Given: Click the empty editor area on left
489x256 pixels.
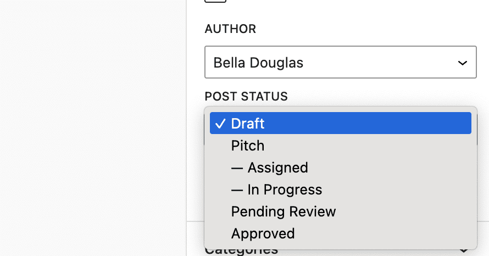Looking at the screenshot, I should coord(93,126).
